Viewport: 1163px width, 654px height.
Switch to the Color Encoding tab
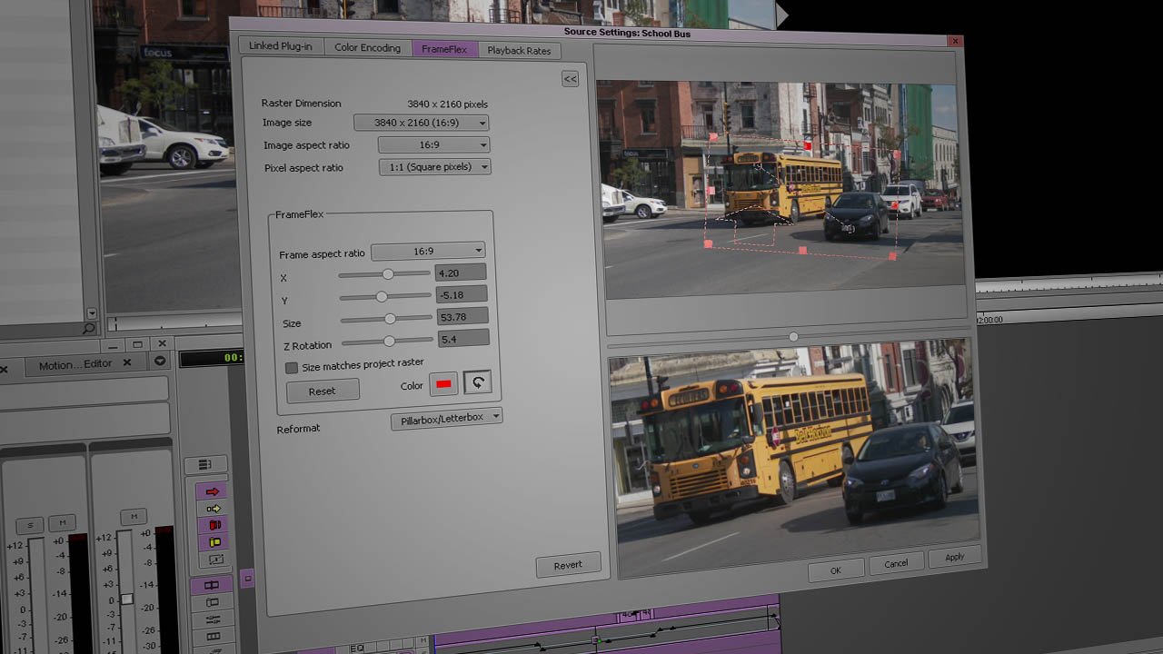pos(367,50)
